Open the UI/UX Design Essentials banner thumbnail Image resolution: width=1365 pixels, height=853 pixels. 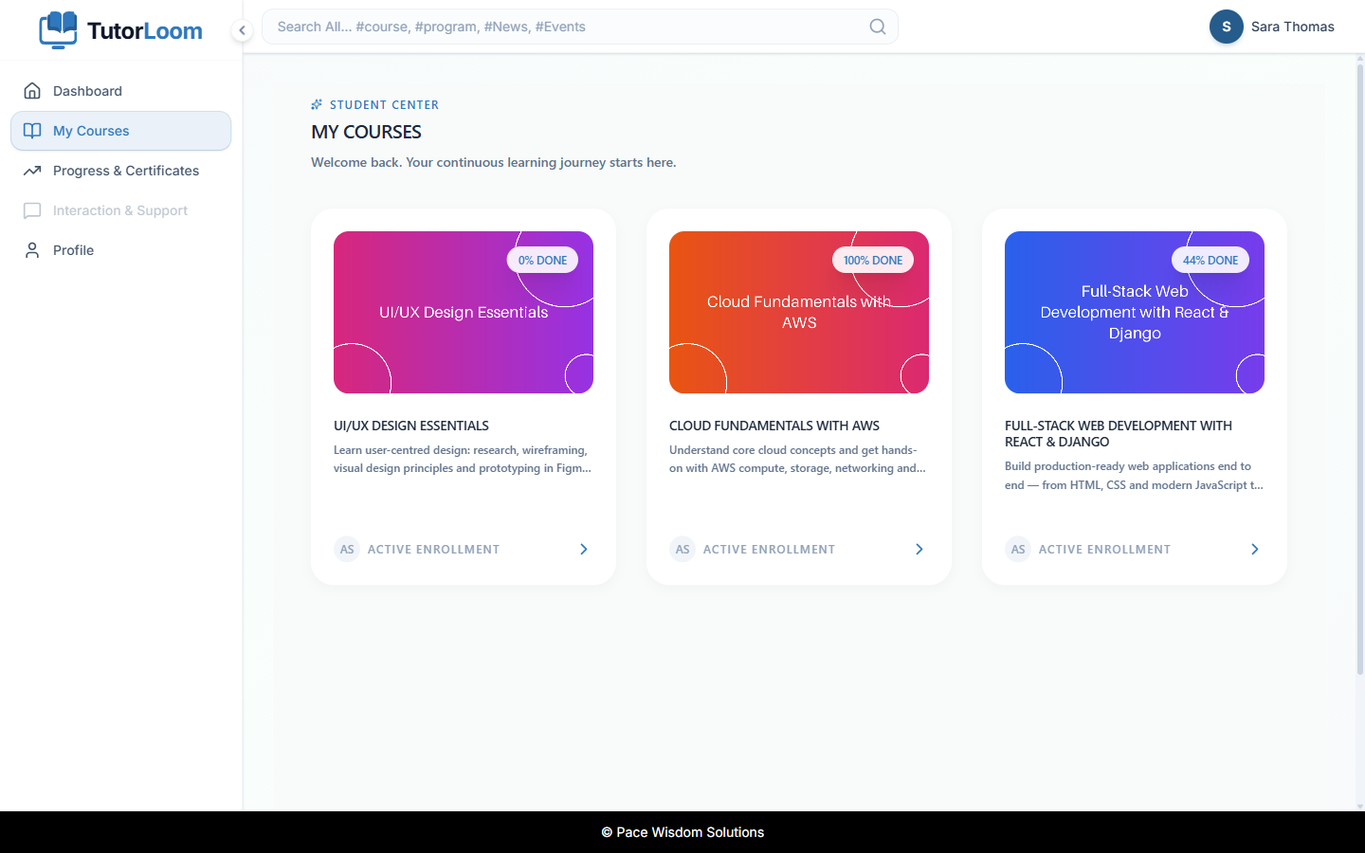click(x=464, y=312)
